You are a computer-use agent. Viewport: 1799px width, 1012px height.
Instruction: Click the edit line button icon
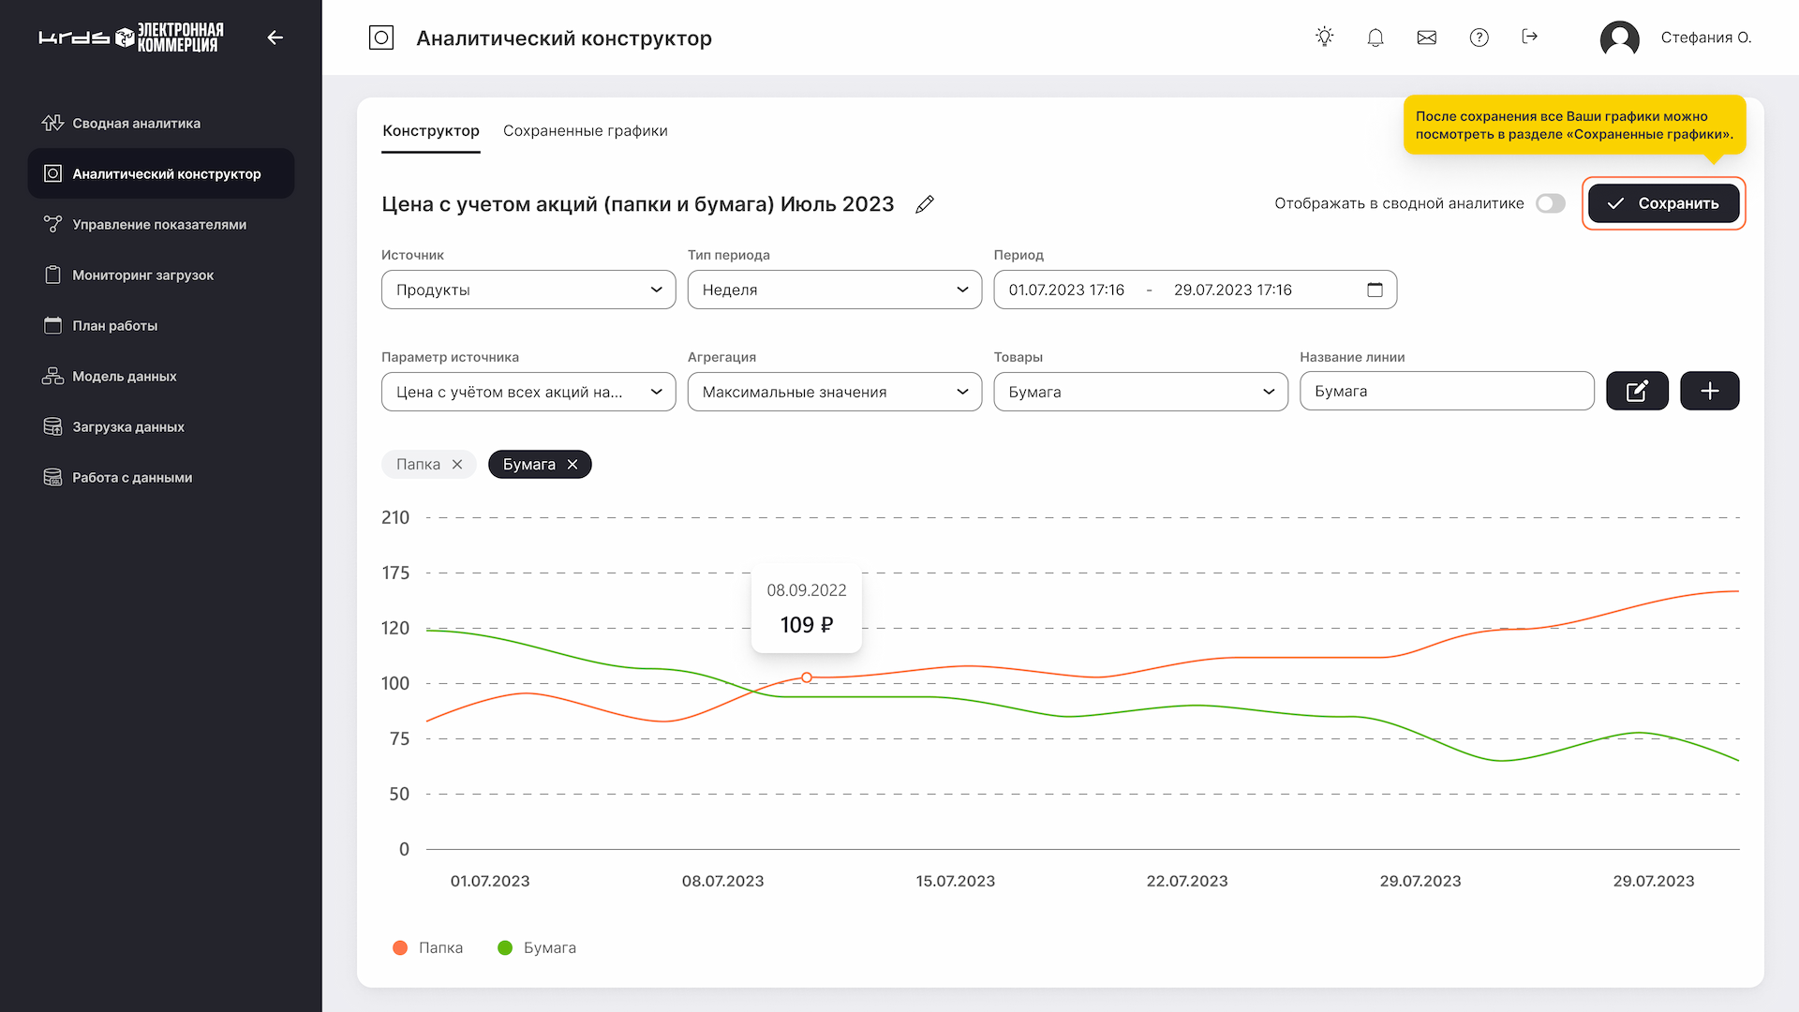pyautogui.click(x=1636, y=391)
